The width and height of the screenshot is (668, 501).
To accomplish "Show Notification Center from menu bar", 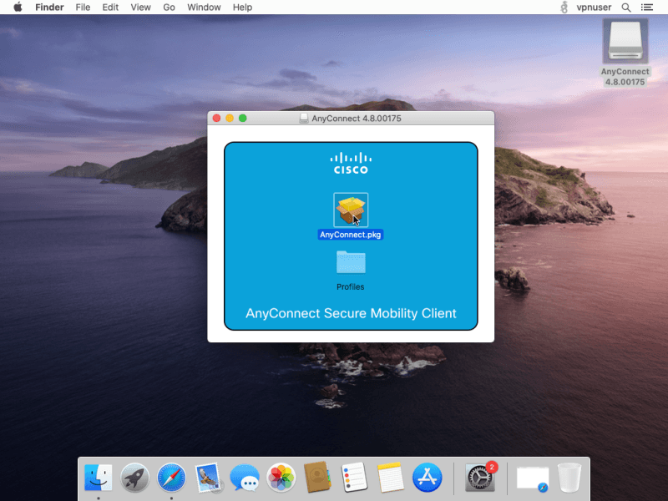I will (x=647, y=8).
